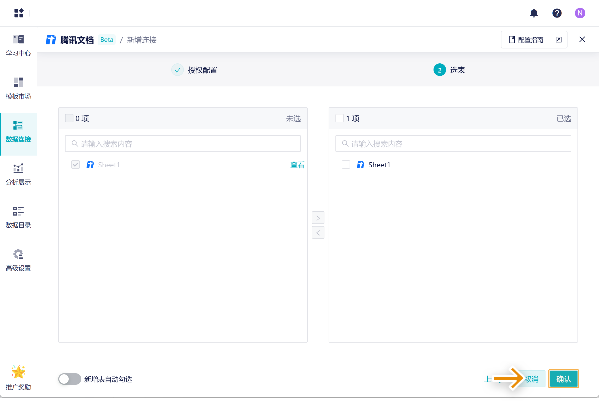
Task: Toggle the 新增表自动勾选 switch
Action: pyautogui.click(x=70, y=379)
